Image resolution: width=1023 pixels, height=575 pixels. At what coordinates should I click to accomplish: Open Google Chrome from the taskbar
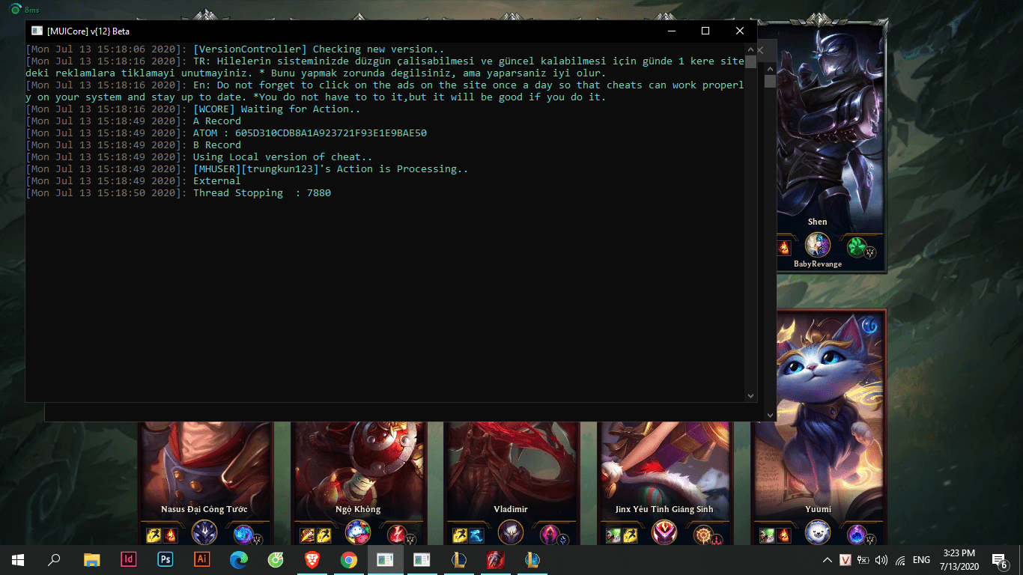tap(348, 559)
